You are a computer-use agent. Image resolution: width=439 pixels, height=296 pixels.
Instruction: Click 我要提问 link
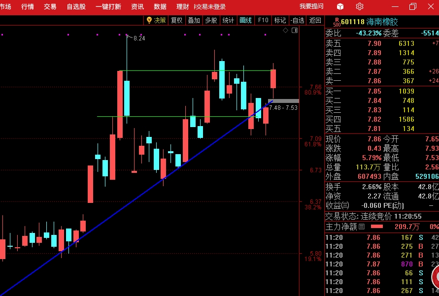point(311,6)
